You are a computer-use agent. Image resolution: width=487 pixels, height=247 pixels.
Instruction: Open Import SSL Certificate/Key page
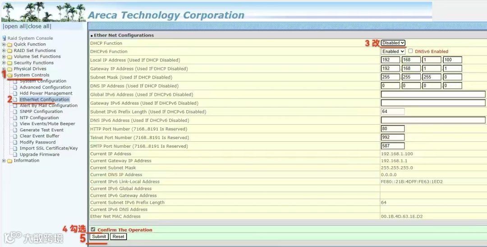(x=49, y=149)
